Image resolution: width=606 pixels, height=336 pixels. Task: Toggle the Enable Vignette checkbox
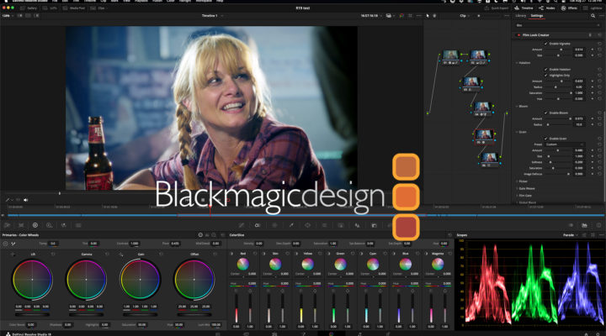coord(545,44)
